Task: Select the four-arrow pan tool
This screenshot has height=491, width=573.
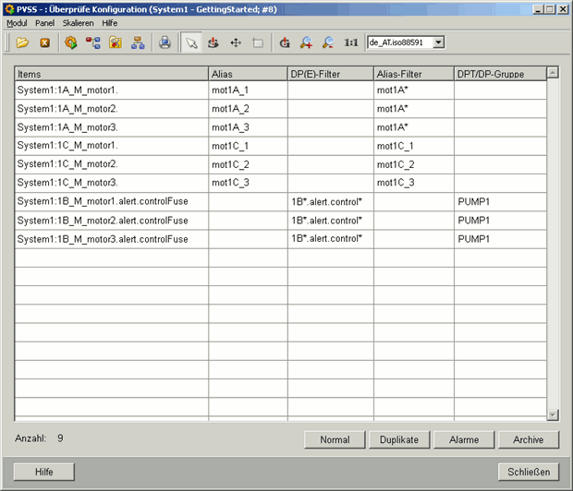Action: 236,42
